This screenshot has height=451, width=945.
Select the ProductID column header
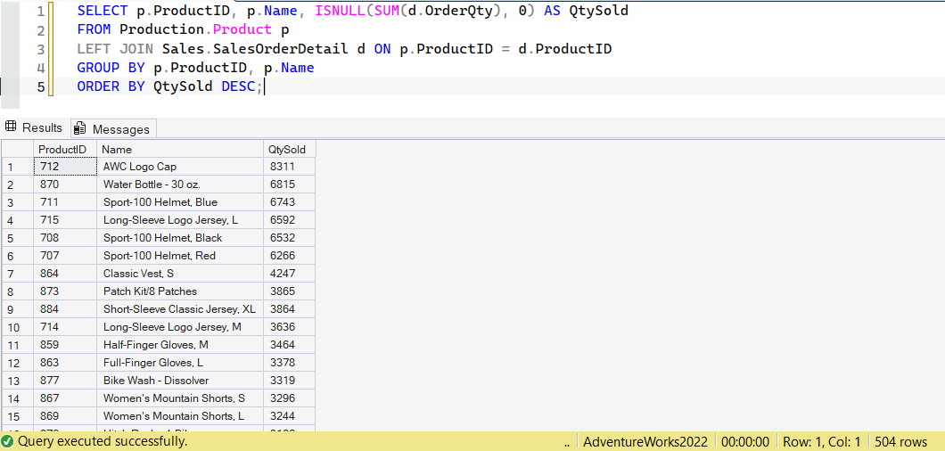[x=66, y=150]
